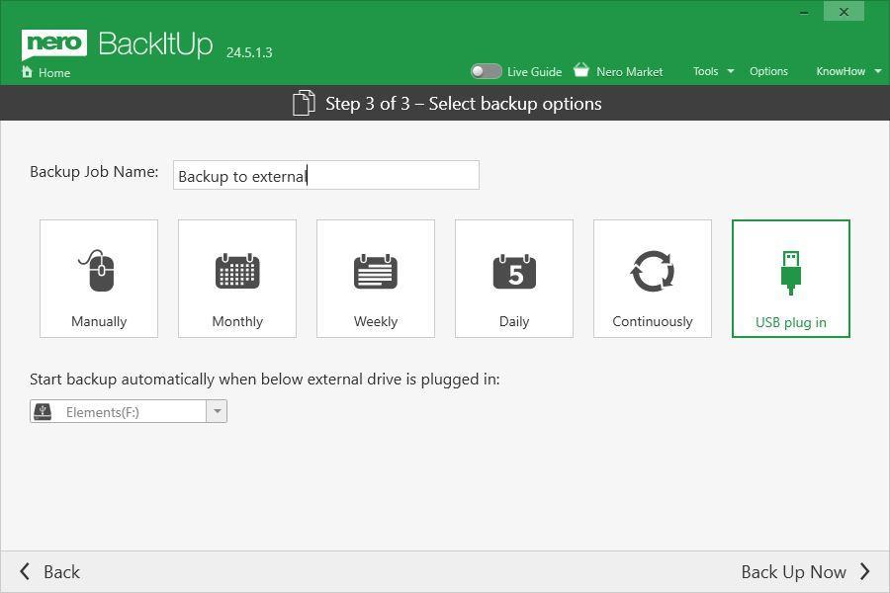Click 'Step 3 of 3 – Select backup options' heading
This screenshot has height=593, width=890.
click(x=463, y=103)
